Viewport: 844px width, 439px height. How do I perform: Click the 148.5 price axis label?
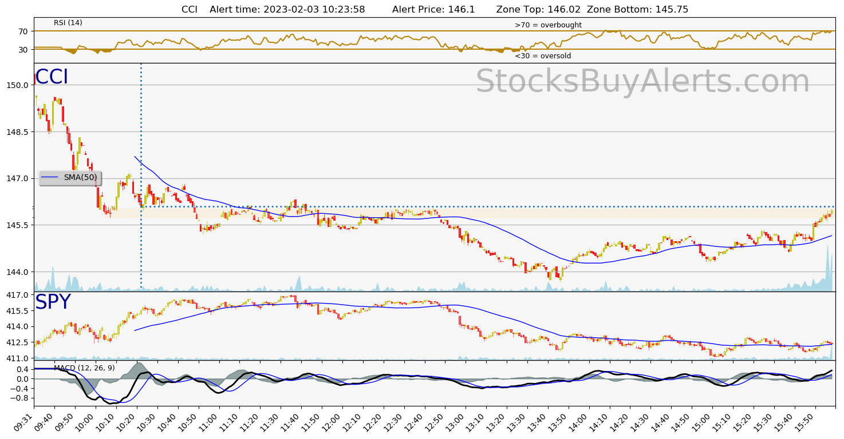point(17,132)
